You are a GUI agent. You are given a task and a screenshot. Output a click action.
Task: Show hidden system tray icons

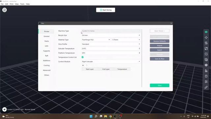click(181, 116)
